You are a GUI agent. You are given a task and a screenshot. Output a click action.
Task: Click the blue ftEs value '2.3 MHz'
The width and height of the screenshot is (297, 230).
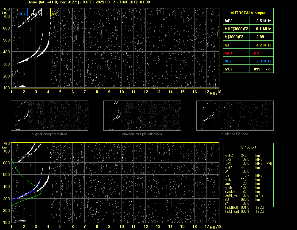264,61
